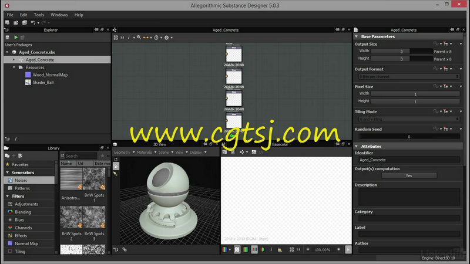This screenshot has width=470, height=264.
Task: Click the star favorites filter near search
Action: pos(102,155)
